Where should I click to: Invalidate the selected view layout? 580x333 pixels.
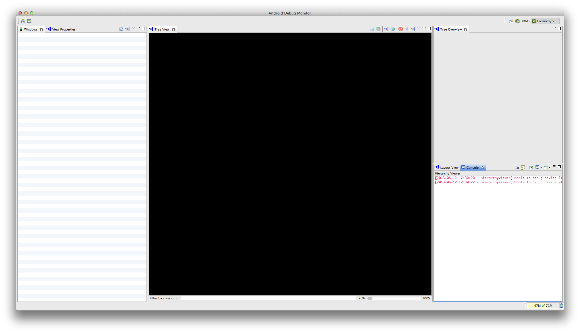pyautogui.click(x=401, y=29)
